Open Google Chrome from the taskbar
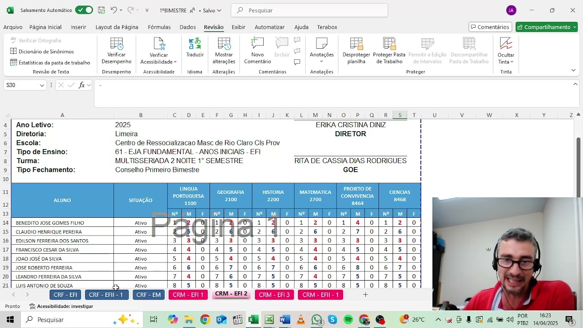 click(x=205, y=320)
